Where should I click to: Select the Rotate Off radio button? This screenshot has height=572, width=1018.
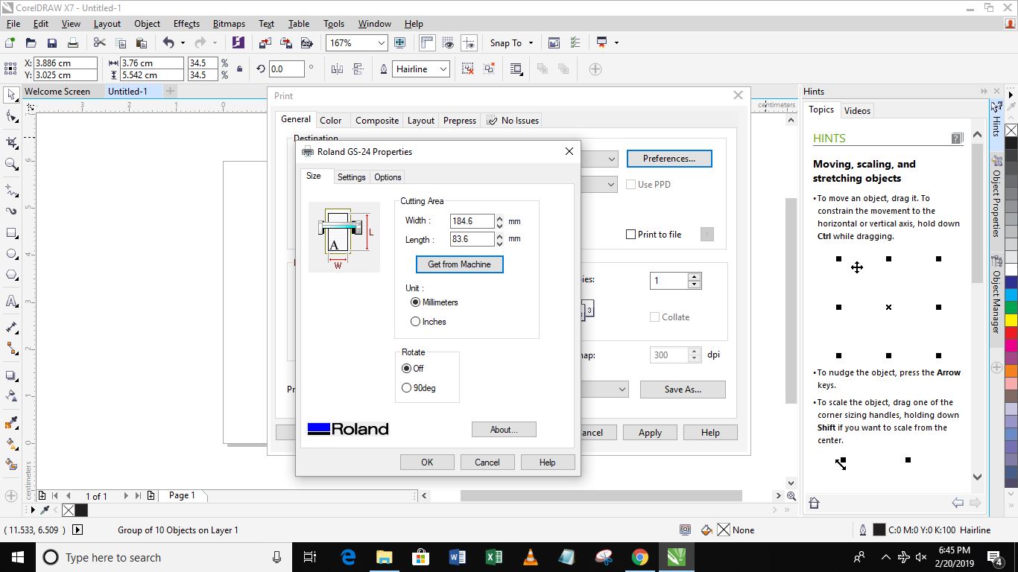[406, 369]
